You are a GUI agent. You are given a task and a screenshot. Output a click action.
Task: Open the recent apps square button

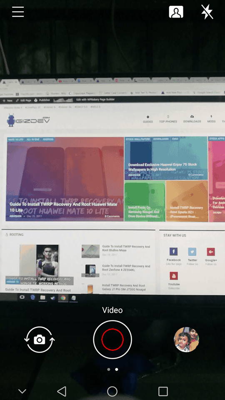163,391
